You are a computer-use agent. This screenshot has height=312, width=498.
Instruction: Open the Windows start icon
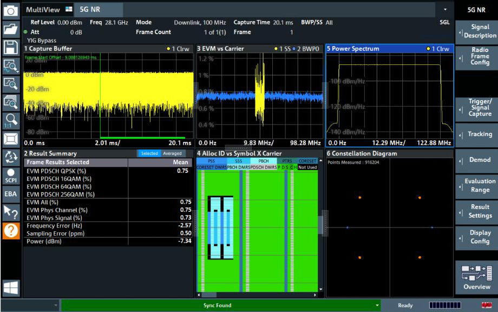11,288
